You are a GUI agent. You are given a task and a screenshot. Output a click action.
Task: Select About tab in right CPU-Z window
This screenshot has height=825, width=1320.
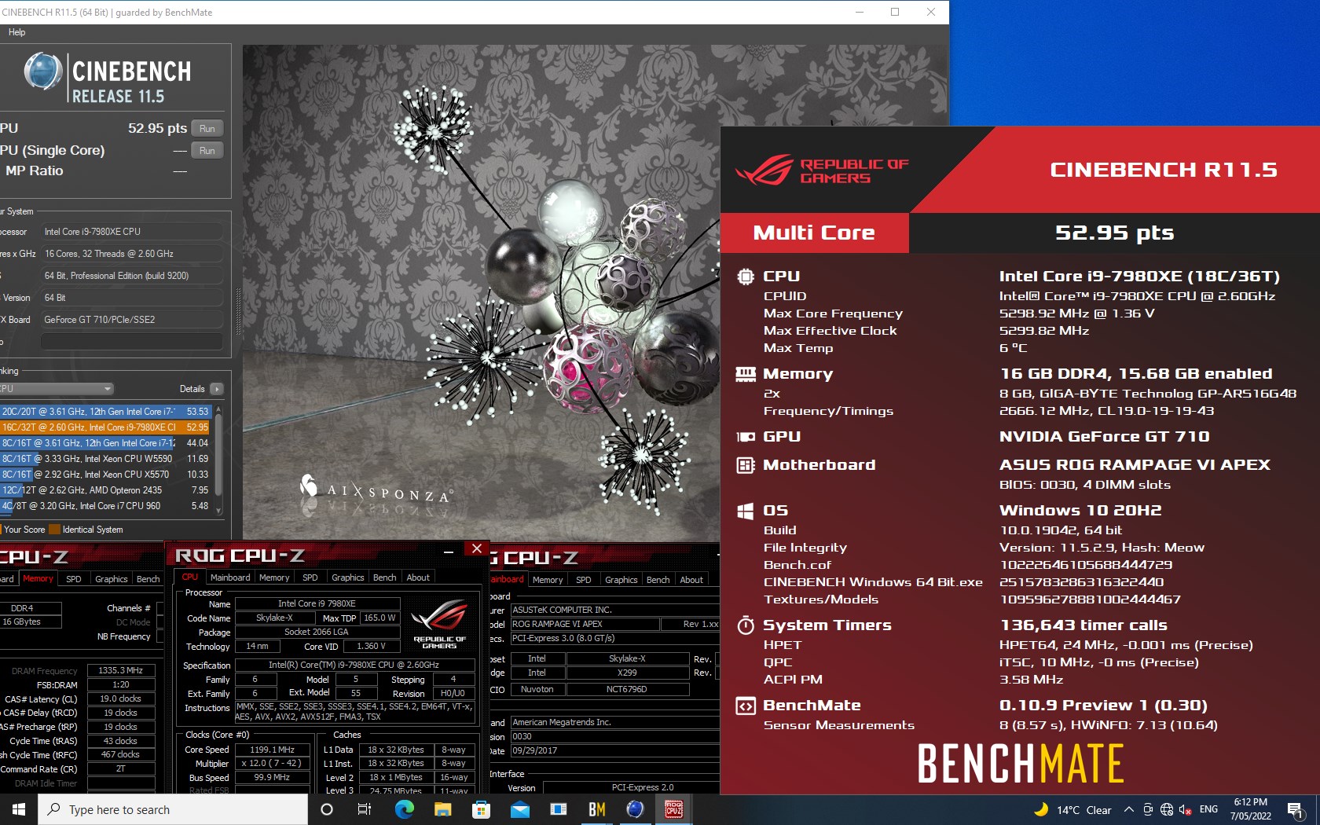pyautogui.click(x=691, y=580)
